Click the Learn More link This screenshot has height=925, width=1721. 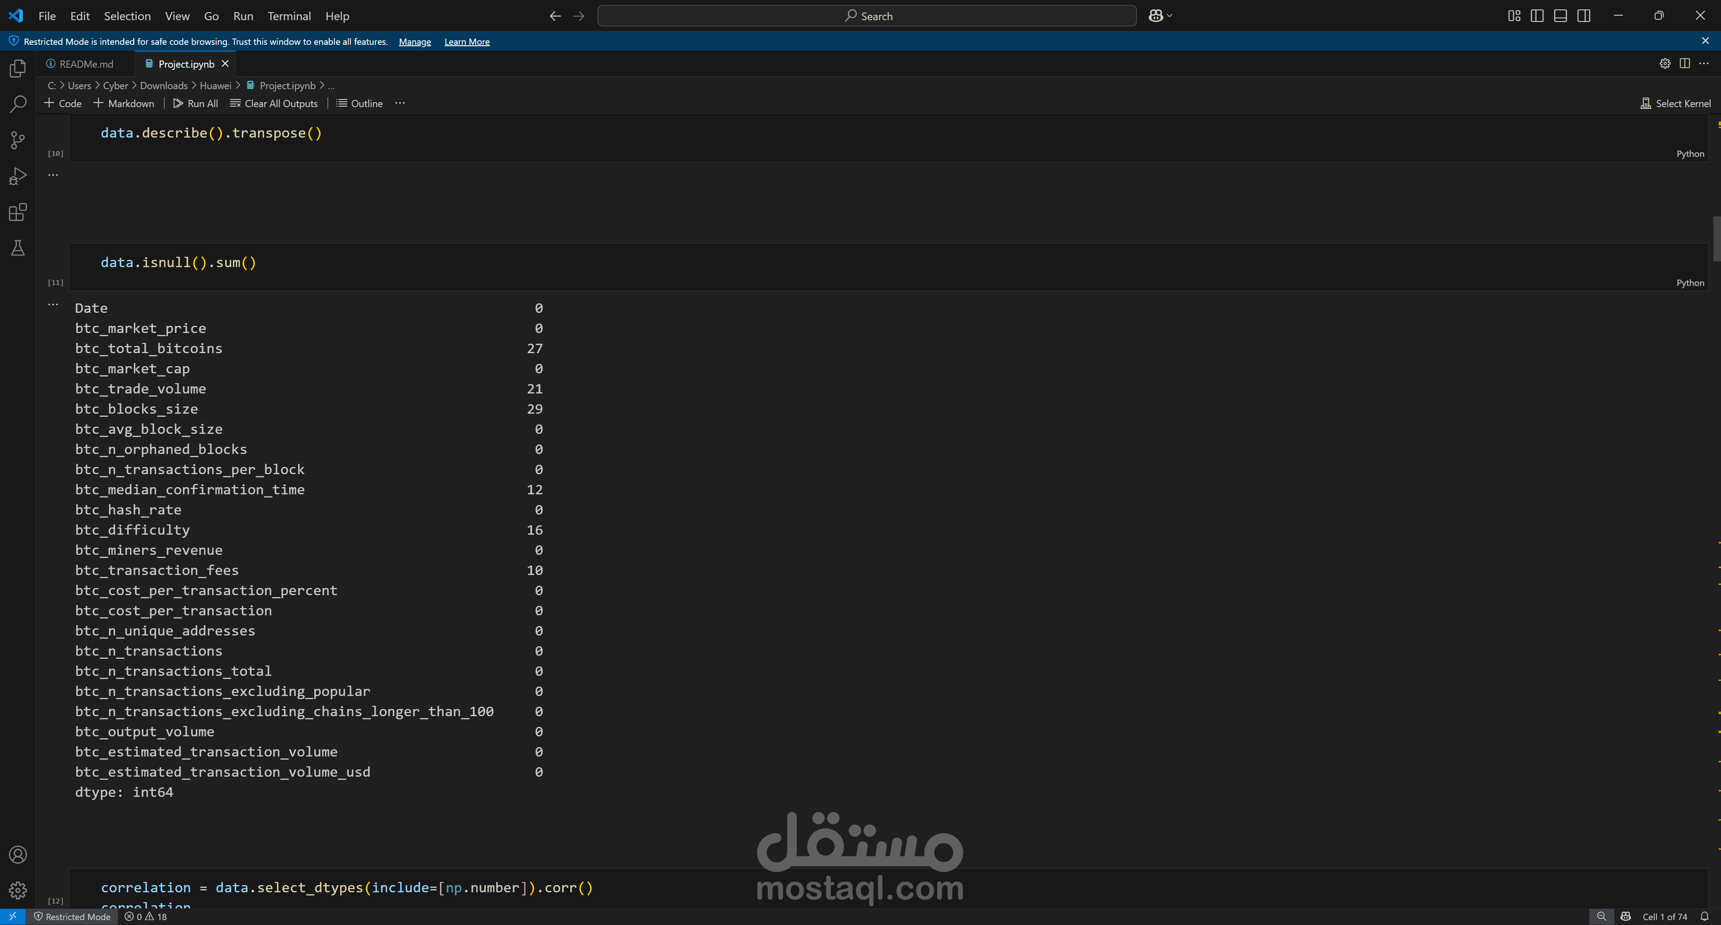466,41
